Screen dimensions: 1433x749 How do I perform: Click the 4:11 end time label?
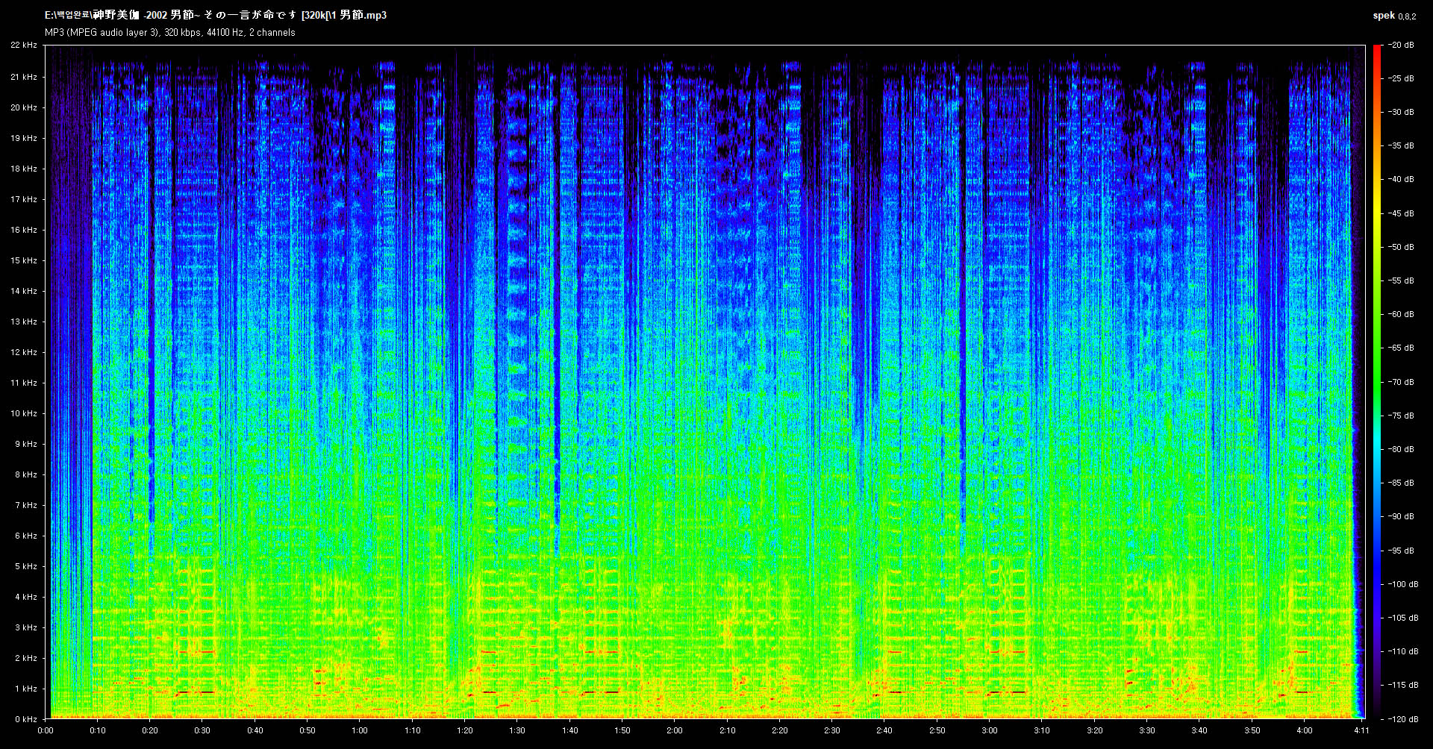pyautogui.click(x=1362, y=730)
